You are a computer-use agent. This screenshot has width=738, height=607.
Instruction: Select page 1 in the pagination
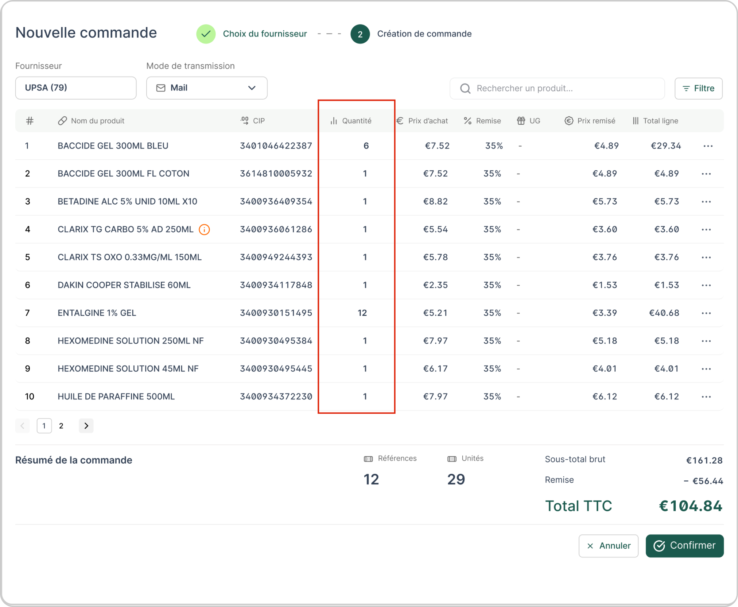[x=44, y=426]
